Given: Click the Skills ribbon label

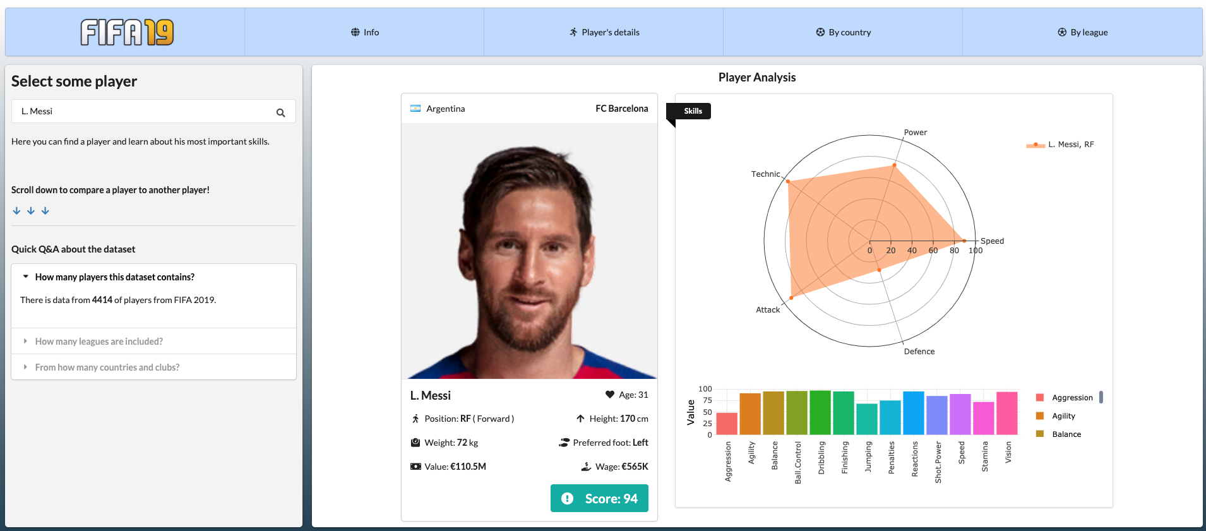Looking at the screenshot, I should coord(693,111).
